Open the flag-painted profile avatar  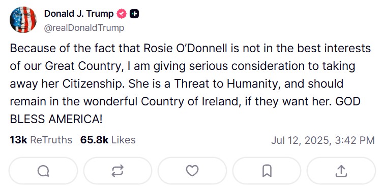tap(23, 20)
